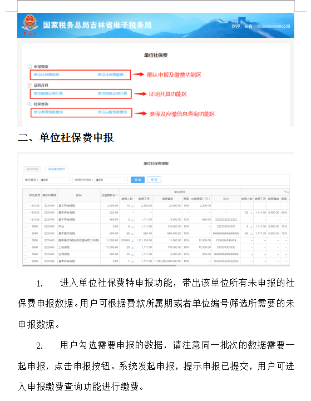Tick checkbox for the 2020-06 基本养老保险 row
Screen dimensions: 311x401
(26, 261)
